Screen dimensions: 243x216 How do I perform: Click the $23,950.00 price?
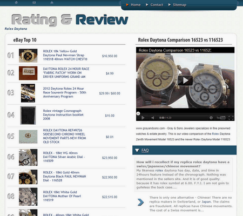click(x=110, y=158)
